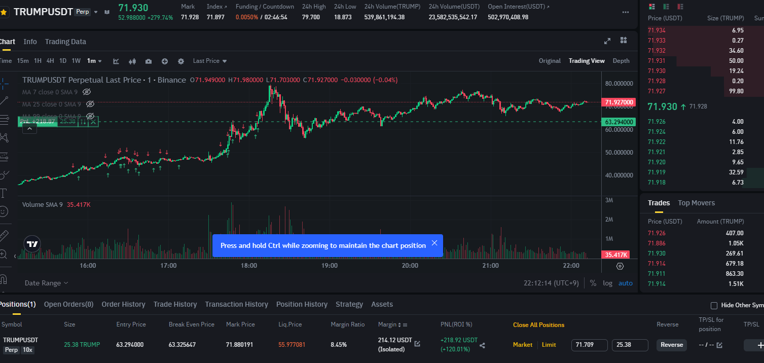The width and height of the screenshot is (764, 363).
Task: Show buy orders only in order book
Action: [665, 6]
